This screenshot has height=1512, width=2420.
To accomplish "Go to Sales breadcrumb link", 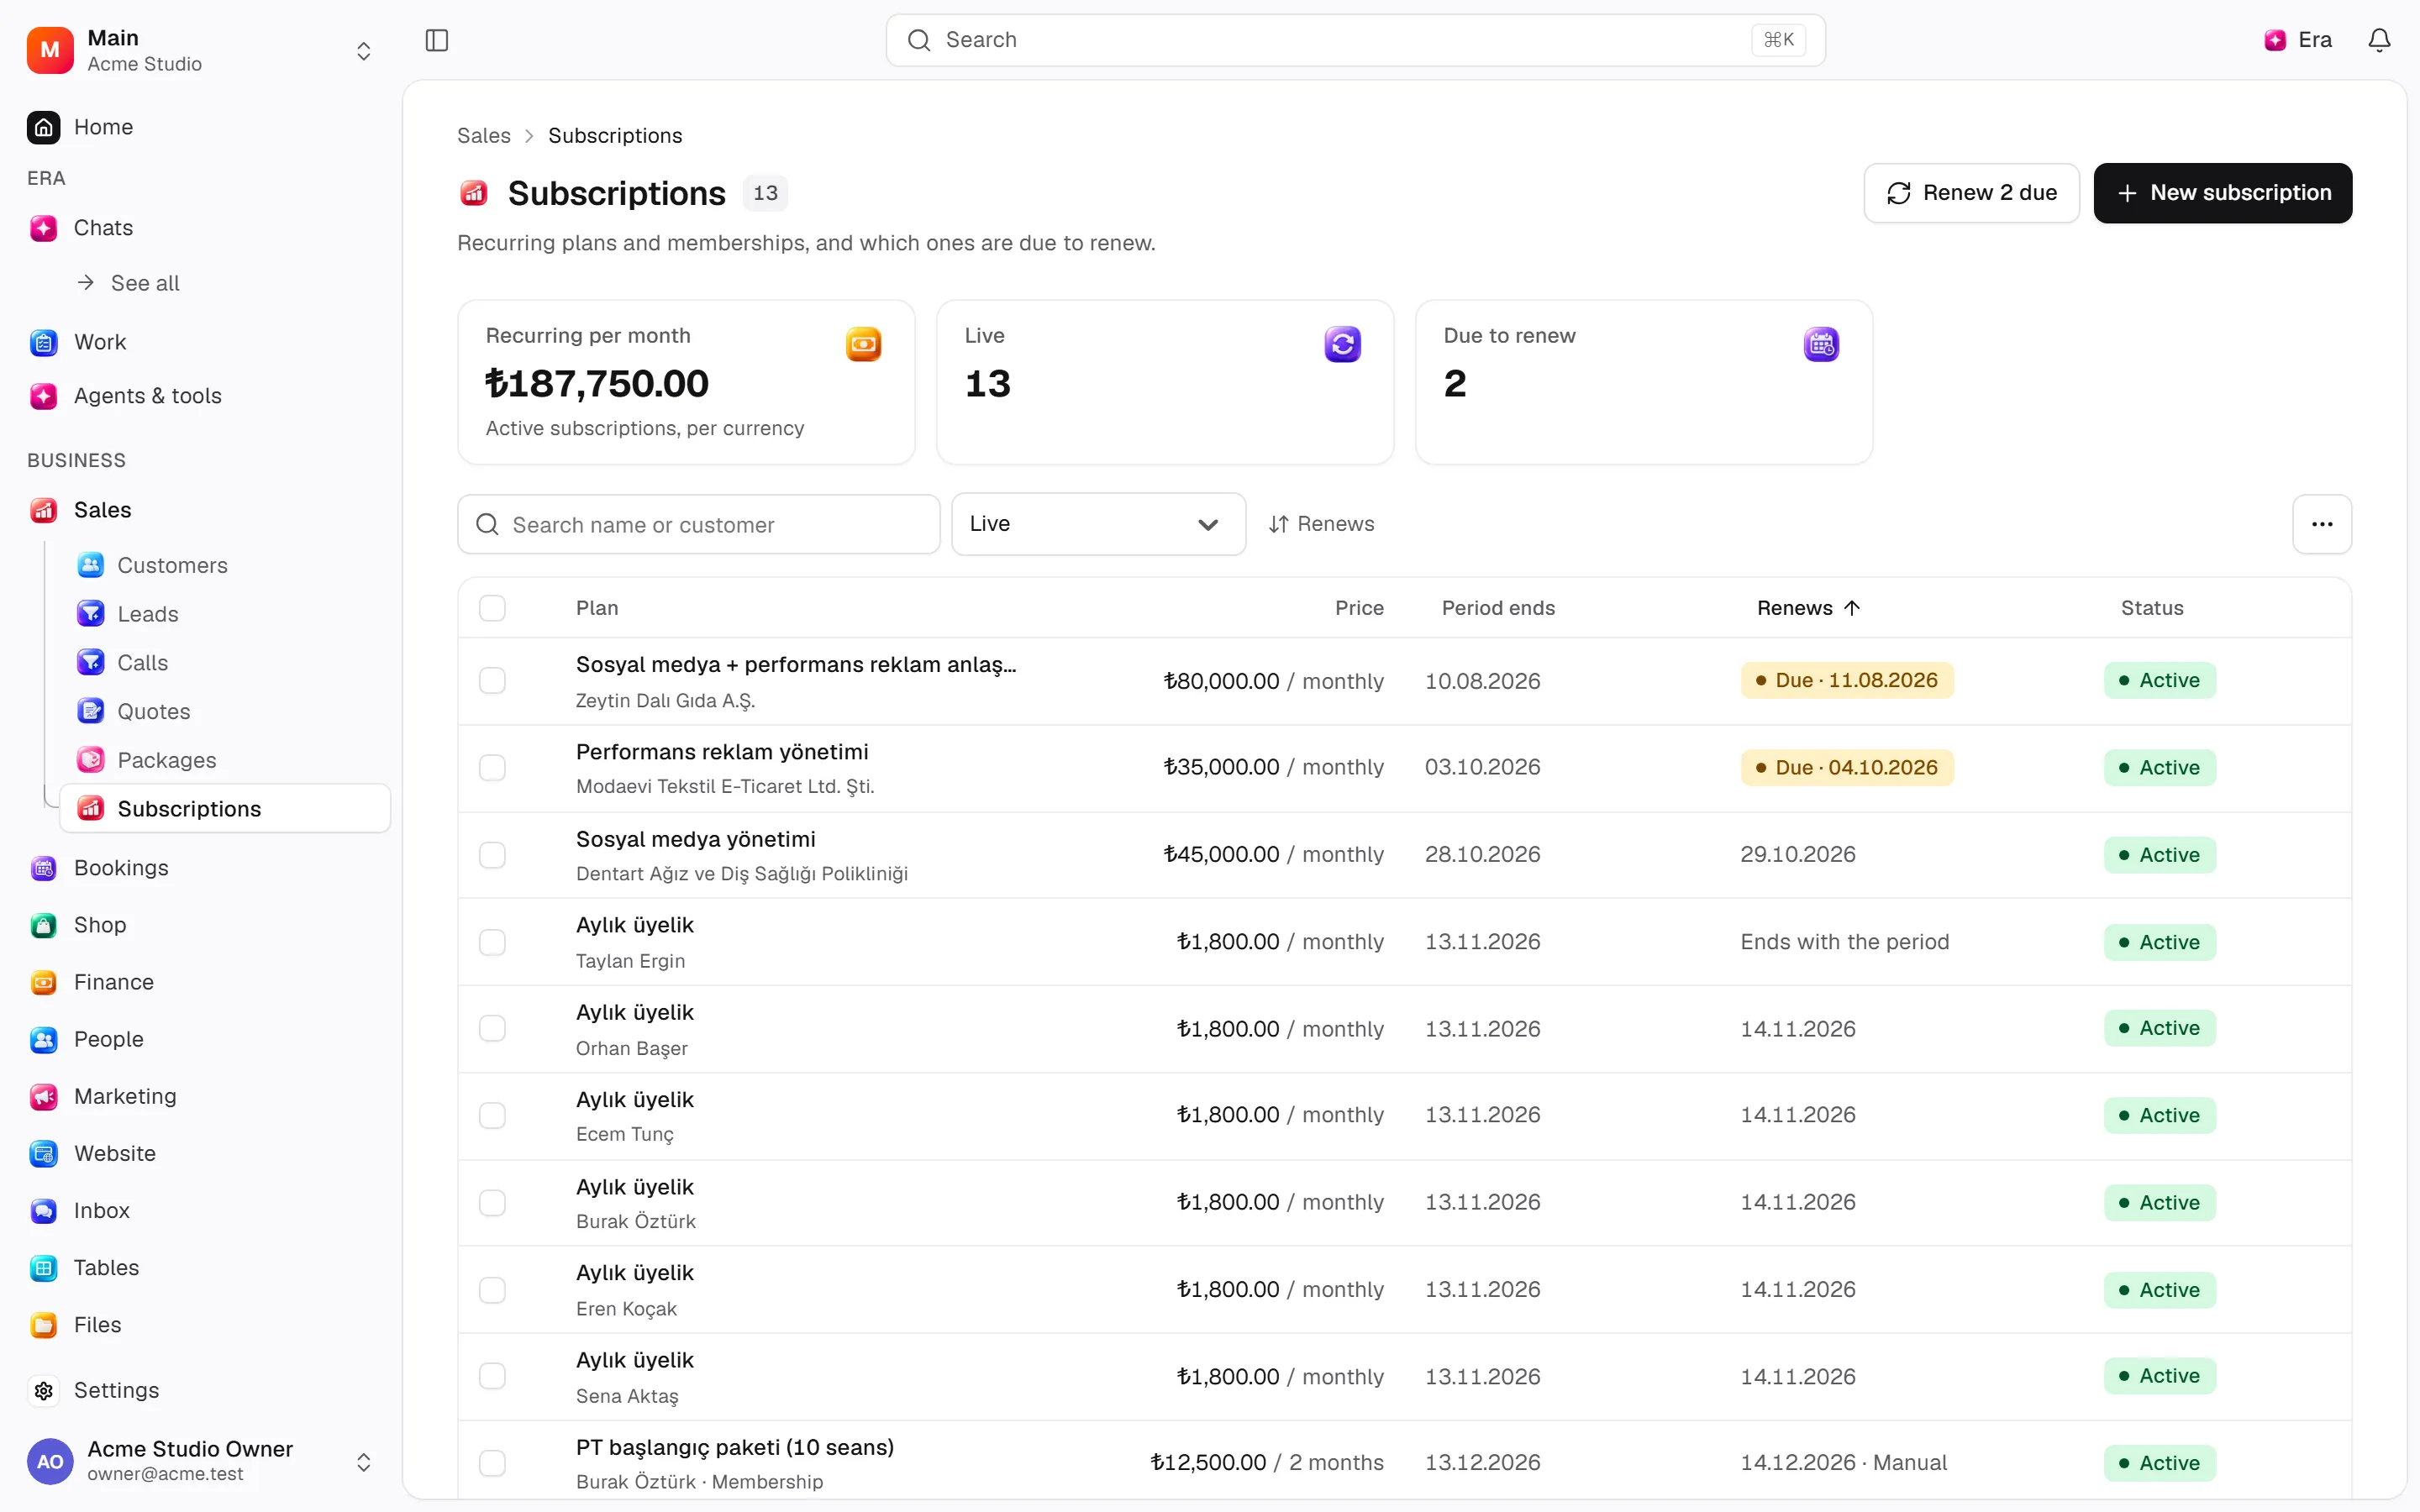I will [x=484, y=136].
